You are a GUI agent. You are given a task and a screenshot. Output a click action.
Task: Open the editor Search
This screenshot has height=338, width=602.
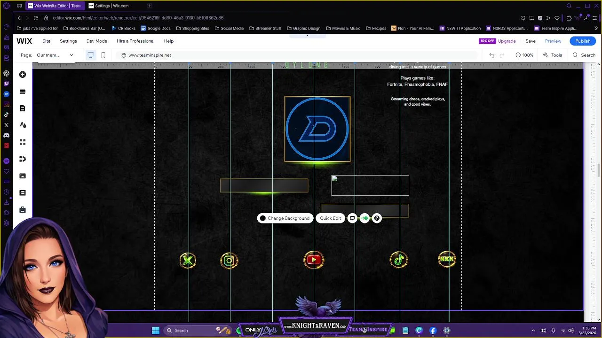point(584,55)
